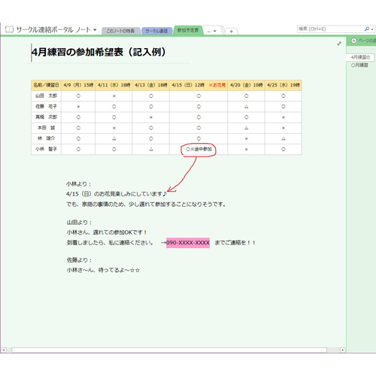Click the 4/13（金）18時 column header
Viewport: 376px width, 376px height.
tap(151, 85)
